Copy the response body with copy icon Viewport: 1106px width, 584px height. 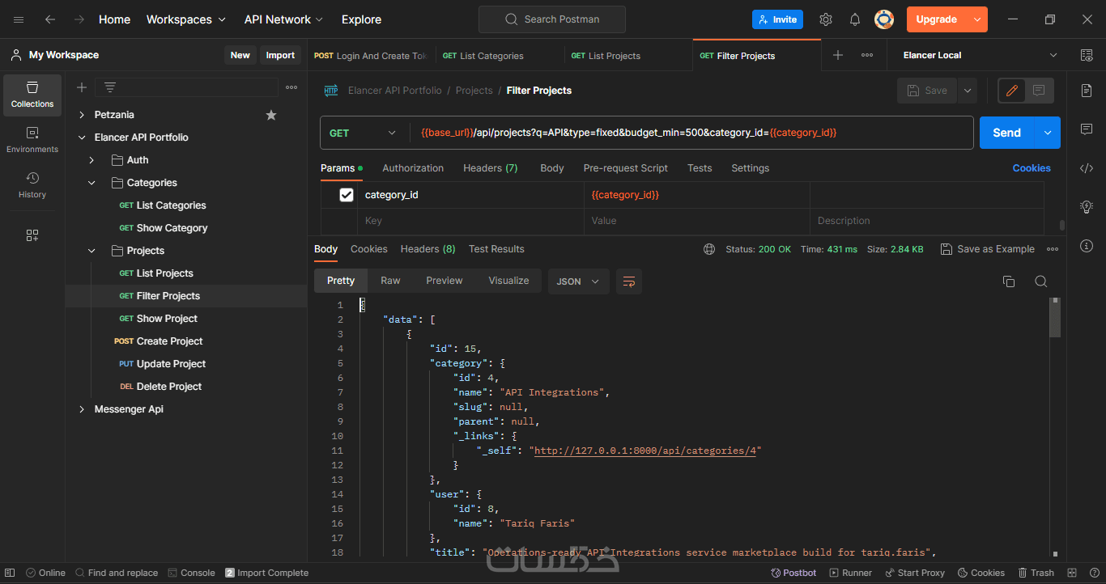pos(1009,281)
